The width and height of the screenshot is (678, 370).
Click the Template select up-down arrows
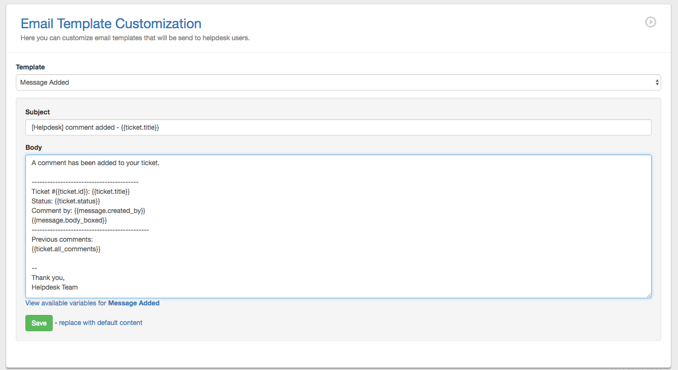[657, 82]
